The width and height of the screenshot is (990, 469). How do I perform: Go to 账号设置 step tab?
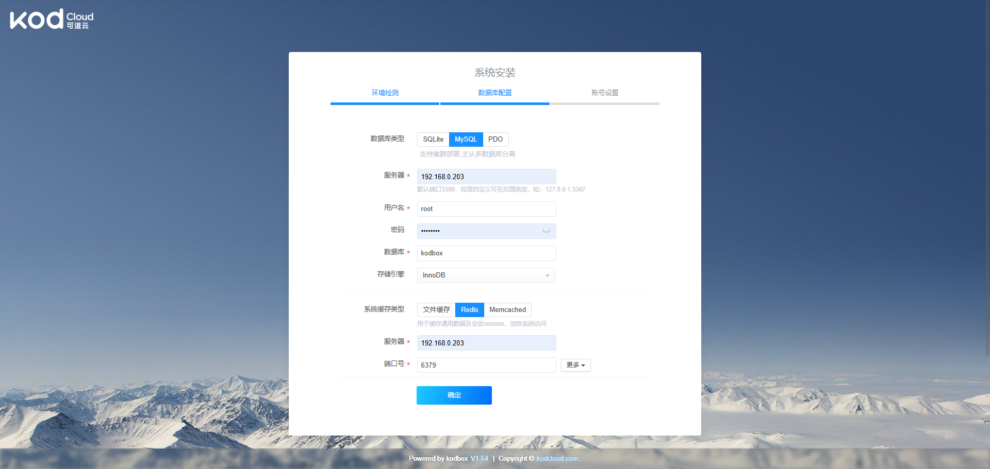[x=605, y=93]
